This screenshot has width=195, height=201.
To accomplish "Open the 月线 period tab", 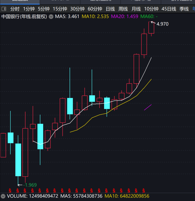I will [136, 9].
